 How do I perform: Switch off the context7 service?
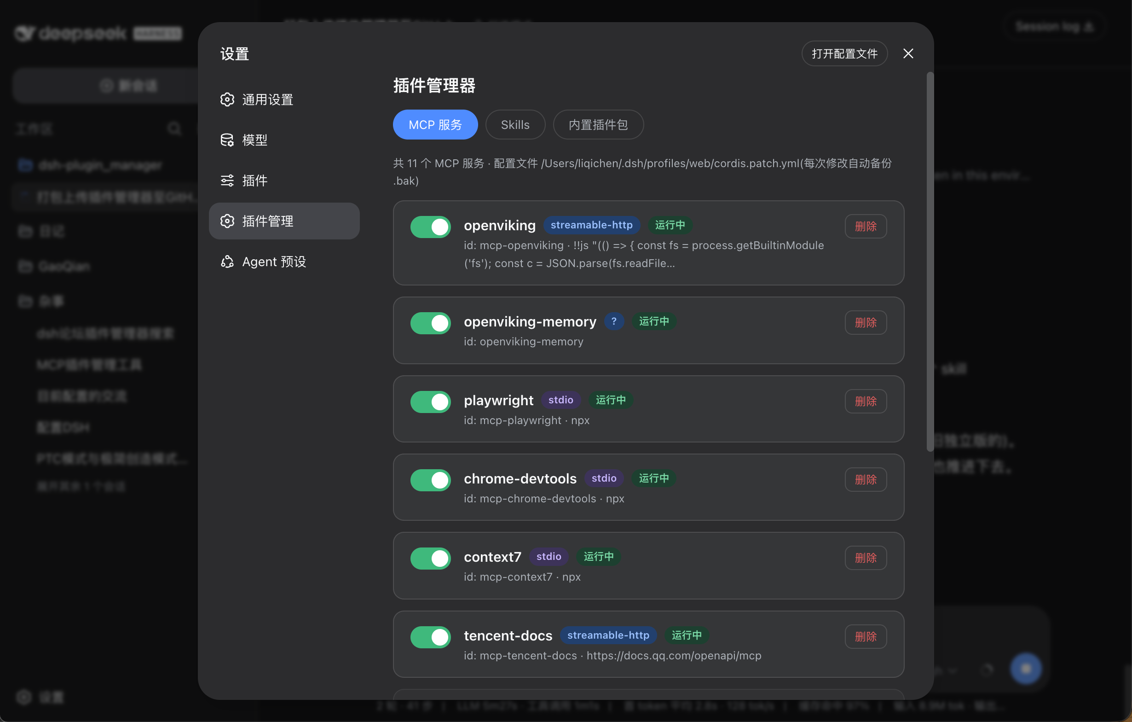coord(430,559)
